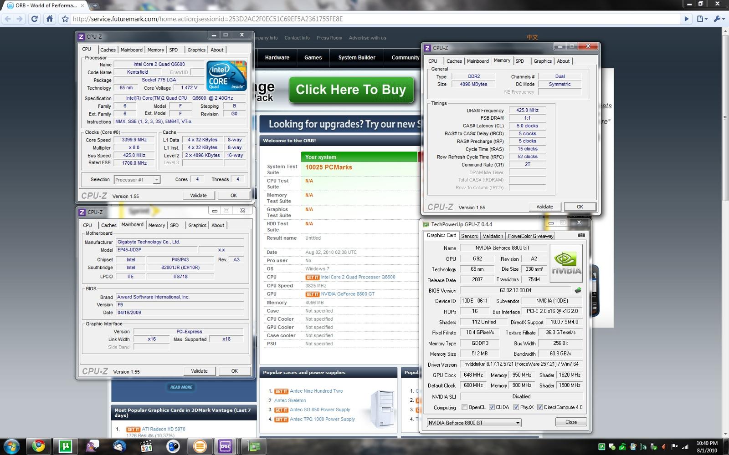Open the Processor #1 selection dropdown
This screenshot has width=729, height=455.
tap(137, 180)
